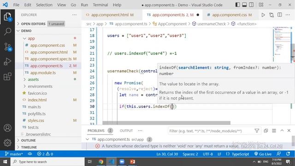Synchronize changes cloud icon in status bar
The image size is (295, 166).
point(30,154)
